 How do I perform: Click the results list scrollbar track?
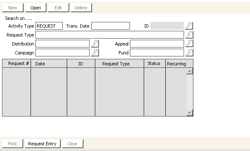pos(190,92)
